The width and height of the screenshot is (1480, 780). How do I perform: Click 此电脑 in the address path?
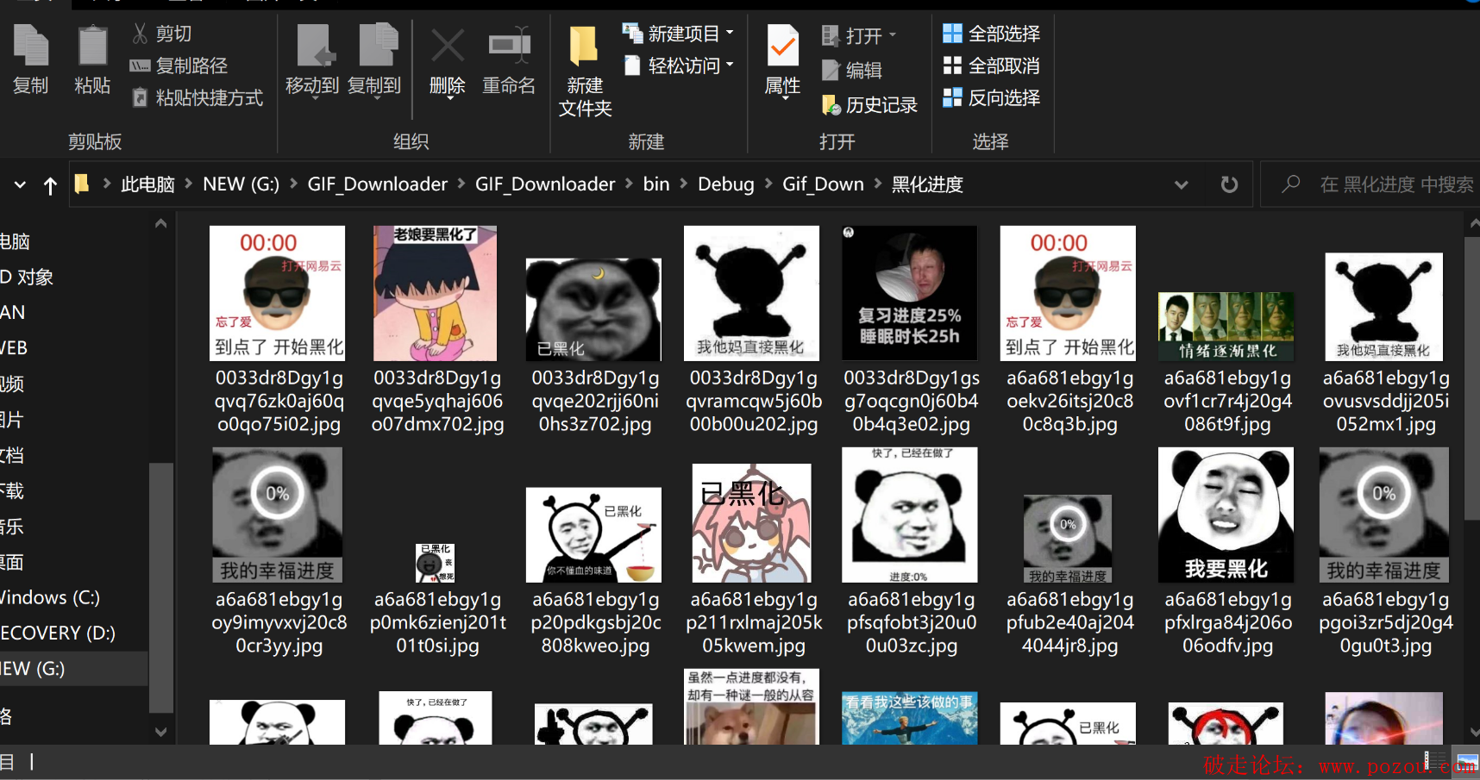tap(147, 184)
